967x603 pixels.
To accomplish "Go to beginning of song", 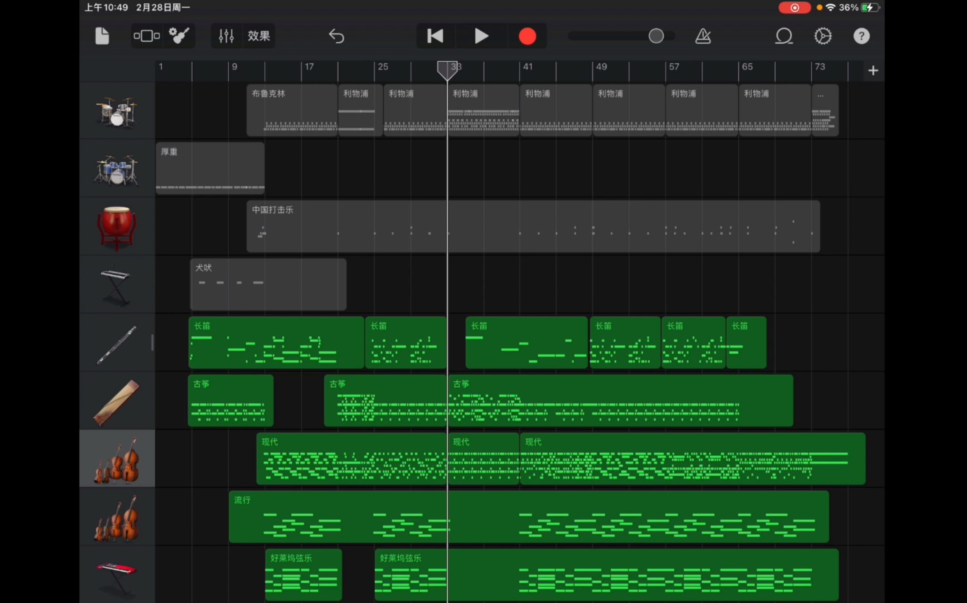I will coord(435,36).
